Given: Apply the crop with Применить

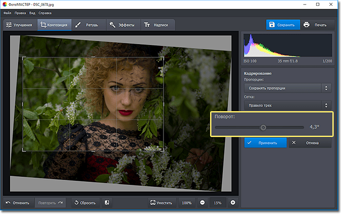Looking at the screenshot, I should point(266,143).
